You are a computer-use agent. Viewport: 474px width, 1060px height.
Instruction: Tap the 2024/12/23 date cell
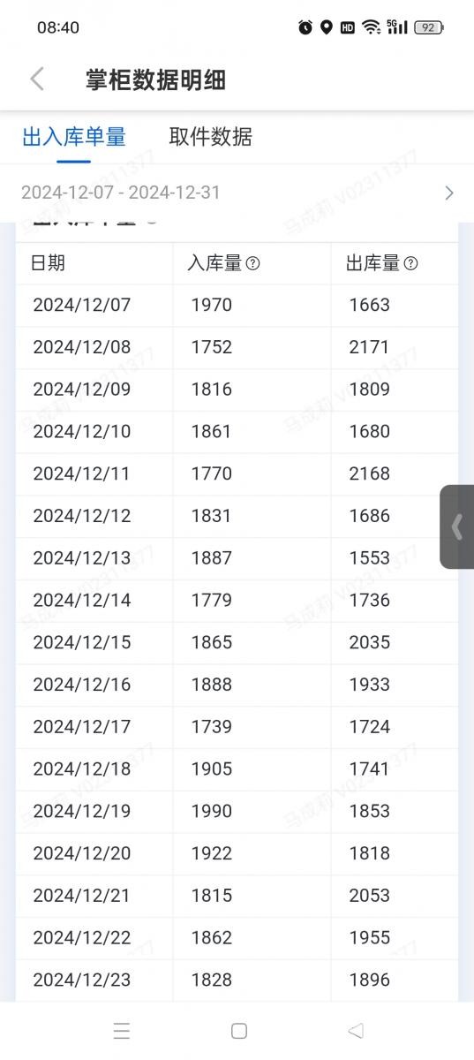[x=81, y=980]
